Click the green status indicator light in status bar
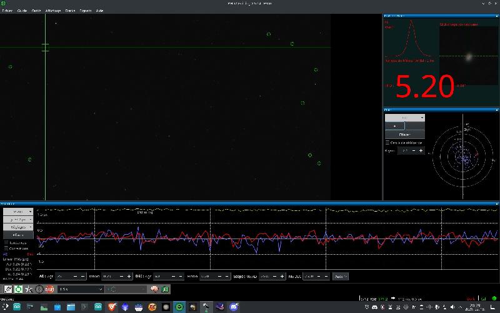Screen dimensions: 500x313 click(494, 299)
